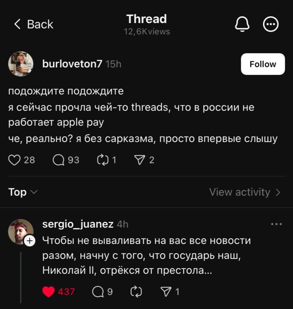Viewport: 293px width, 309px height.
Task: Reply to sergio_juanez comment bubble icon
Action: [97, 292]
